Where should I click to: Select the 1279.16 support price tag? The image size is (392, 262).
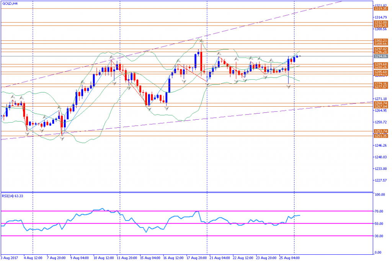click(381, 84)
